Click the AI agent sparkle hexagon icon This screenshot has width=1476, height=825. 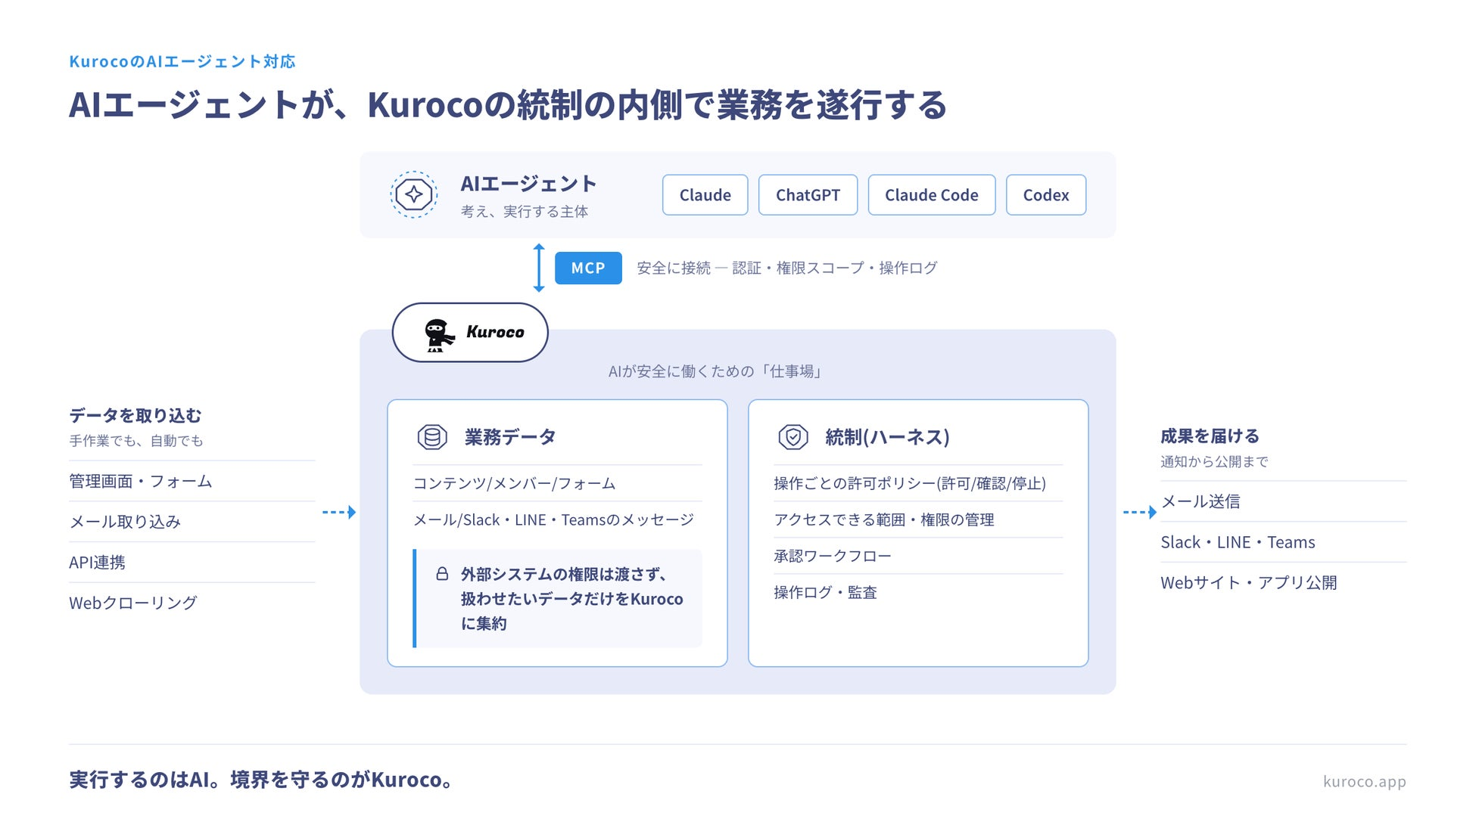[413, 194]
